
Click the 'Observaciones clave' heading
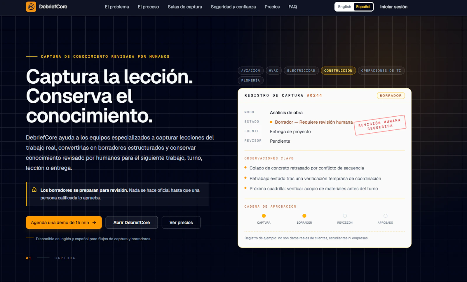tap(269, 158)
